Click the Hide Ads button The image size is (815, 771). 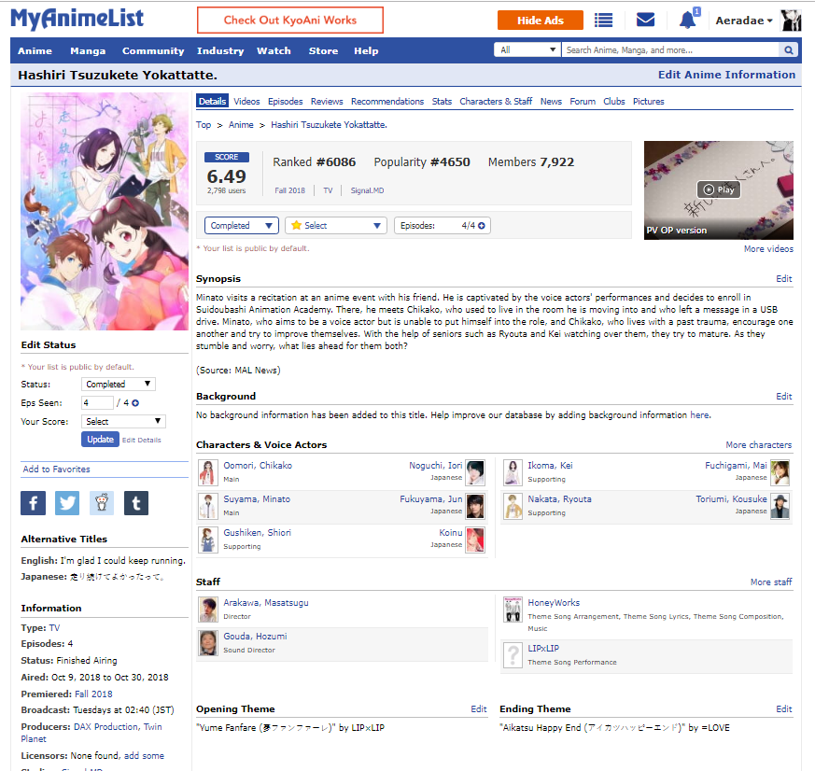tap(540, 20)
